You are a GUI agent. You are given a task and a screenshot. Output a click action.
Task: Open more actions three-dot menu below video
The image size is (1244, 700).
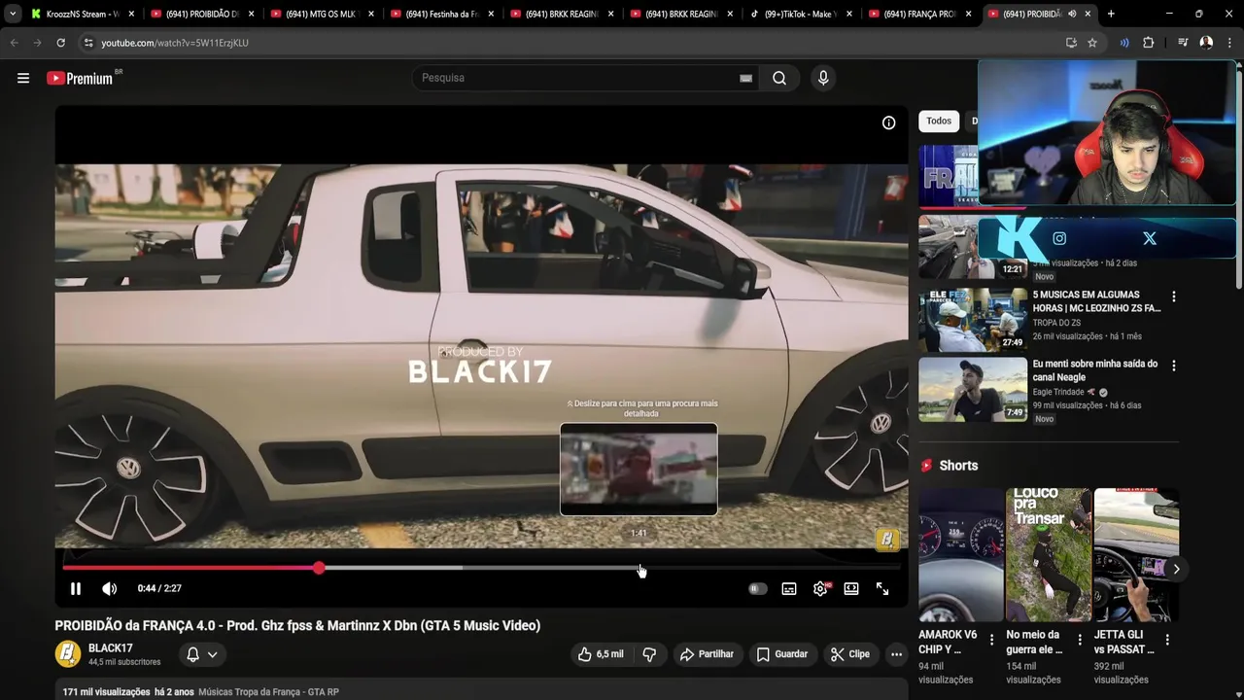click(896, 654)
